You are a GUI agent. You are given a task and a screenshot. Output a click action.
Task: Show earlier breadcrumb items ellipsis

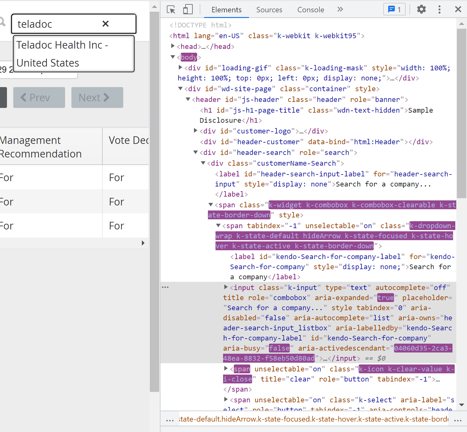point(170,420)
